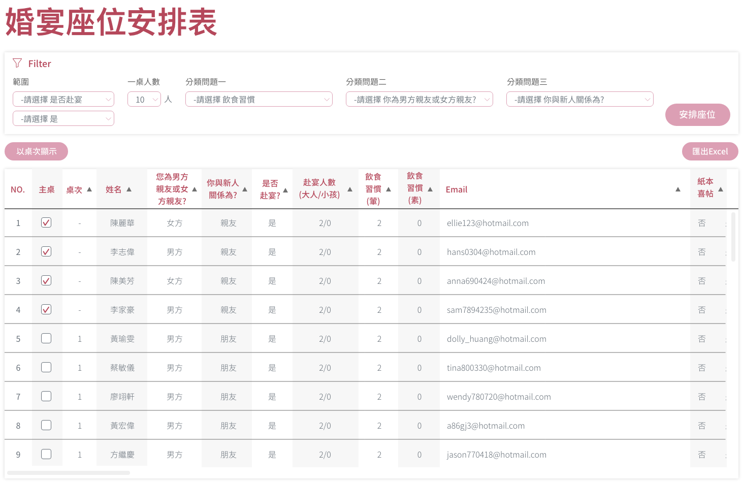
Task: Sort table by 姓名 column arrow
Action: click(x=129, y=189)
